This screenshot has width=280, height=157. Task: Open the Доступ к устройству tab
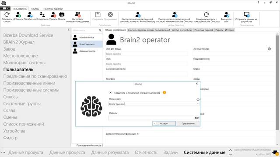[182, 30]
